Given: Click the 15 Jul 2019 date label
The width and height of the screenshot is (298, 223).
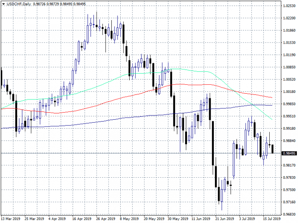Looking at the screenshot, I should pyautogui.click(x=272, y=219).
